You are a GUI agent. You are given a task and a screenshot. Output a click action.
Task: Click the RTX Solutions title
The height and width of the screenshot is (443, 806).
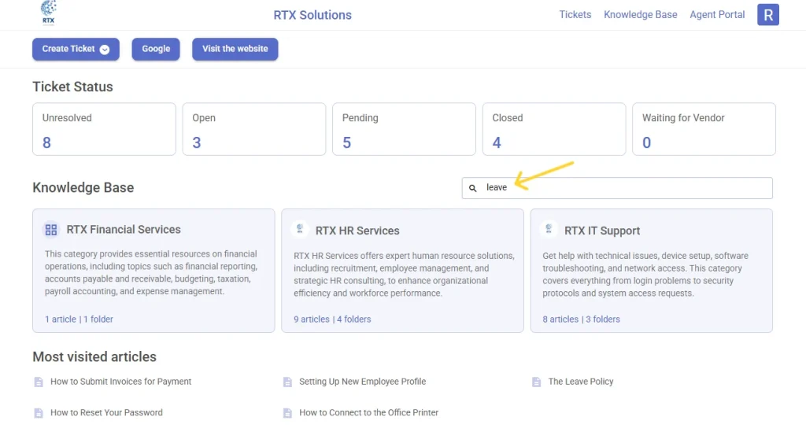pyautogui.click(x=312, y=15)
